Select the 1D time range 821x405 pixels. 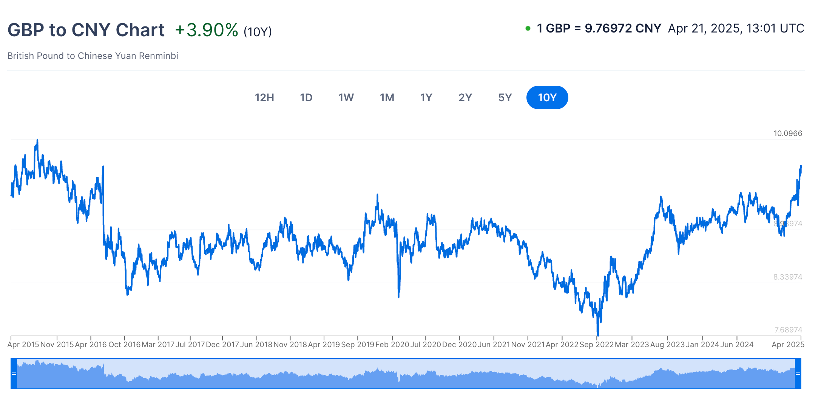click(x=306, y=97)
